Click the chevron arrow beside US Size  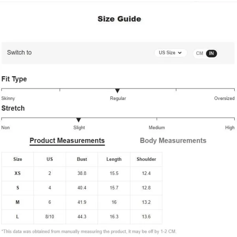pyautogui.click(x=180, y=53)
